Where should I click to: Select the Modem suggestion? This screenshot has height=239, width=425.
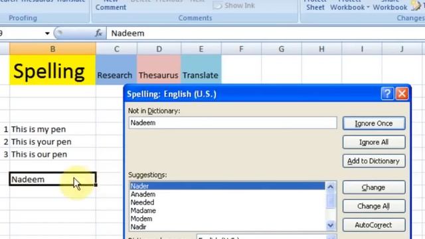pos(227,218)
